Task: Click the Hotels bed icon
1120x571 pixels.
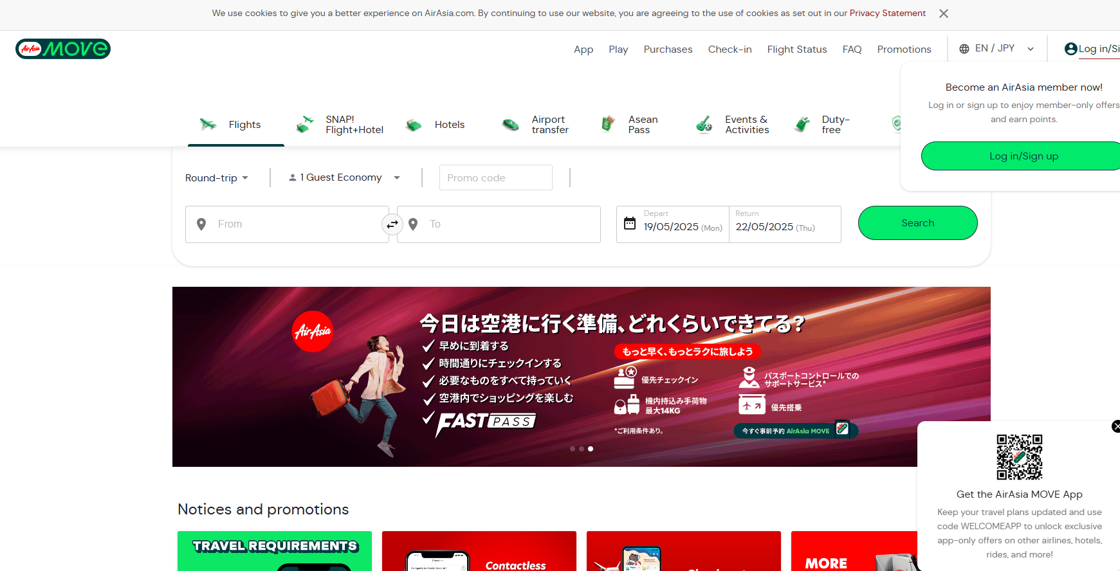Action: (x=414, y=125)
